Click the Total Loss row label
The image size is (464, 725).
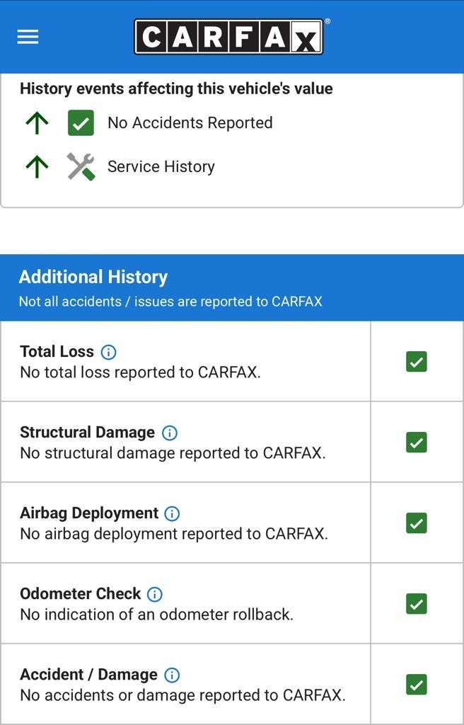pos(57,352)
